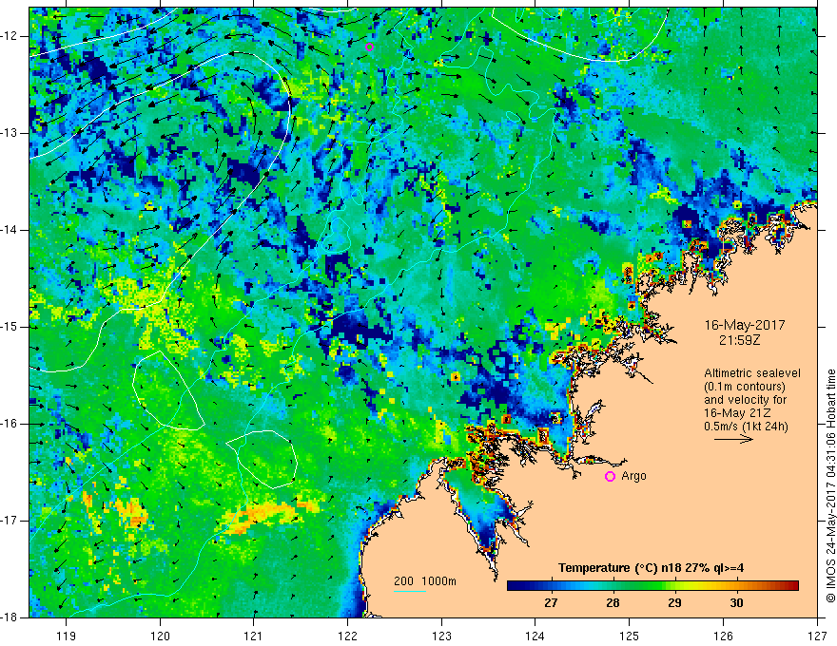Click the '28' label under the color bar
Viewport: 837px width, 646px height.
click(613, 603)
